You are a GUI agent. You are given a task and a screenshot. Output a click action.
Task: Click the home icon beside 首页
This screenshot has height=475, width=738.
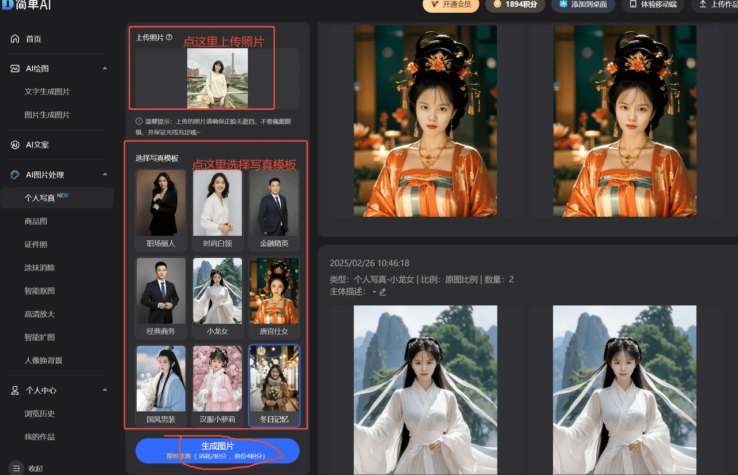click(x=15, y=39)
